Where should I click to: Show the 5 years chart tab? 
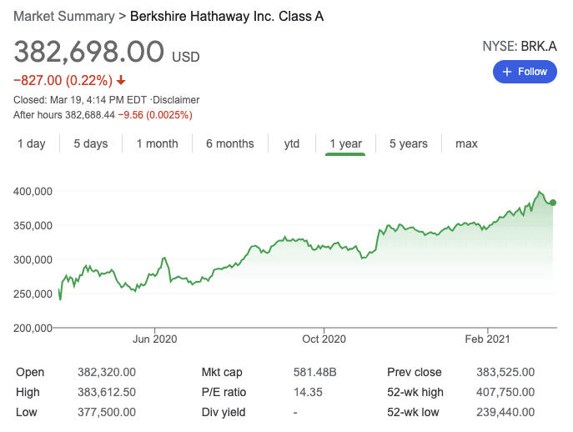(408, 143)
